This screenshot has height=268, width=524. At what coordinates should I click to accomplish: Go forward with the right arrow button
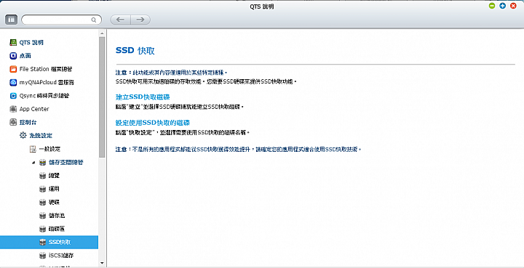140,20
